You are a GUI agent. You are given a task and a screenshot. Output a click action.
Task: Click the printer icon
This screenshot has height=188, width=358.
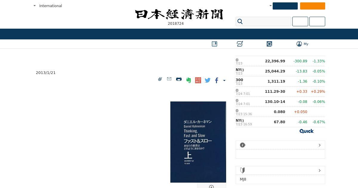[x=179, y=79]
